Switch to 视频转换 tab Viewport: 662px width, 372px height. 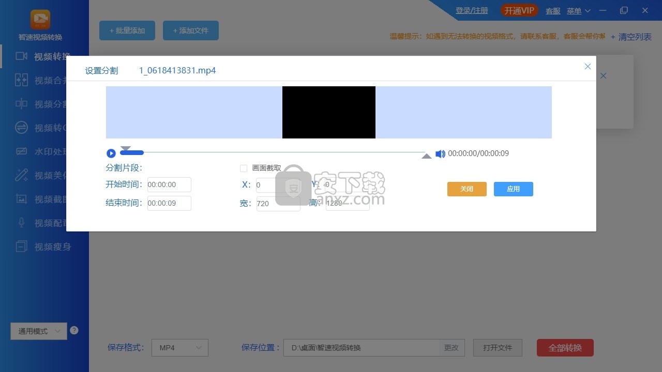click(x=45, y=56)
